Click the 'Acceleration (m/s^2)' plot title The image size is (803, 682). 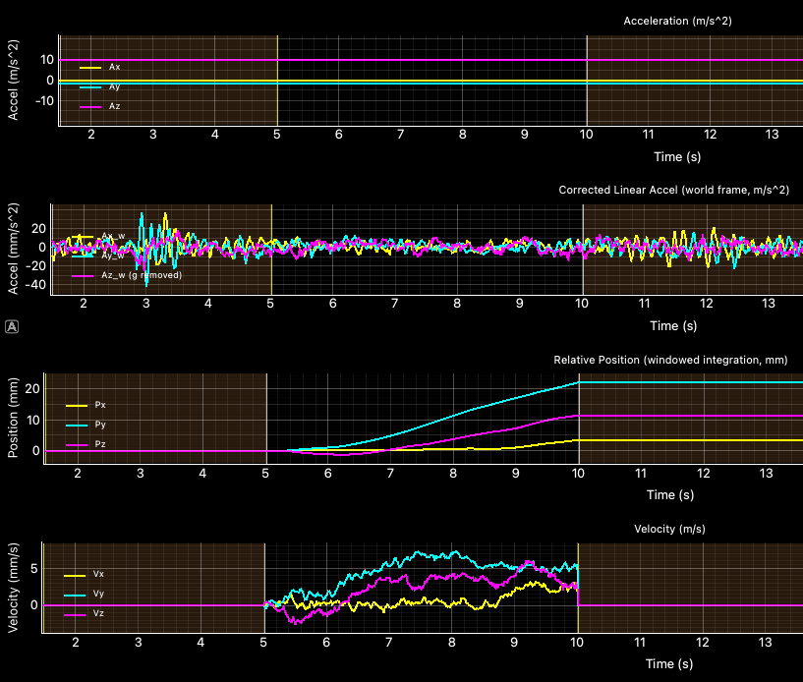click(x=677, y=21)
